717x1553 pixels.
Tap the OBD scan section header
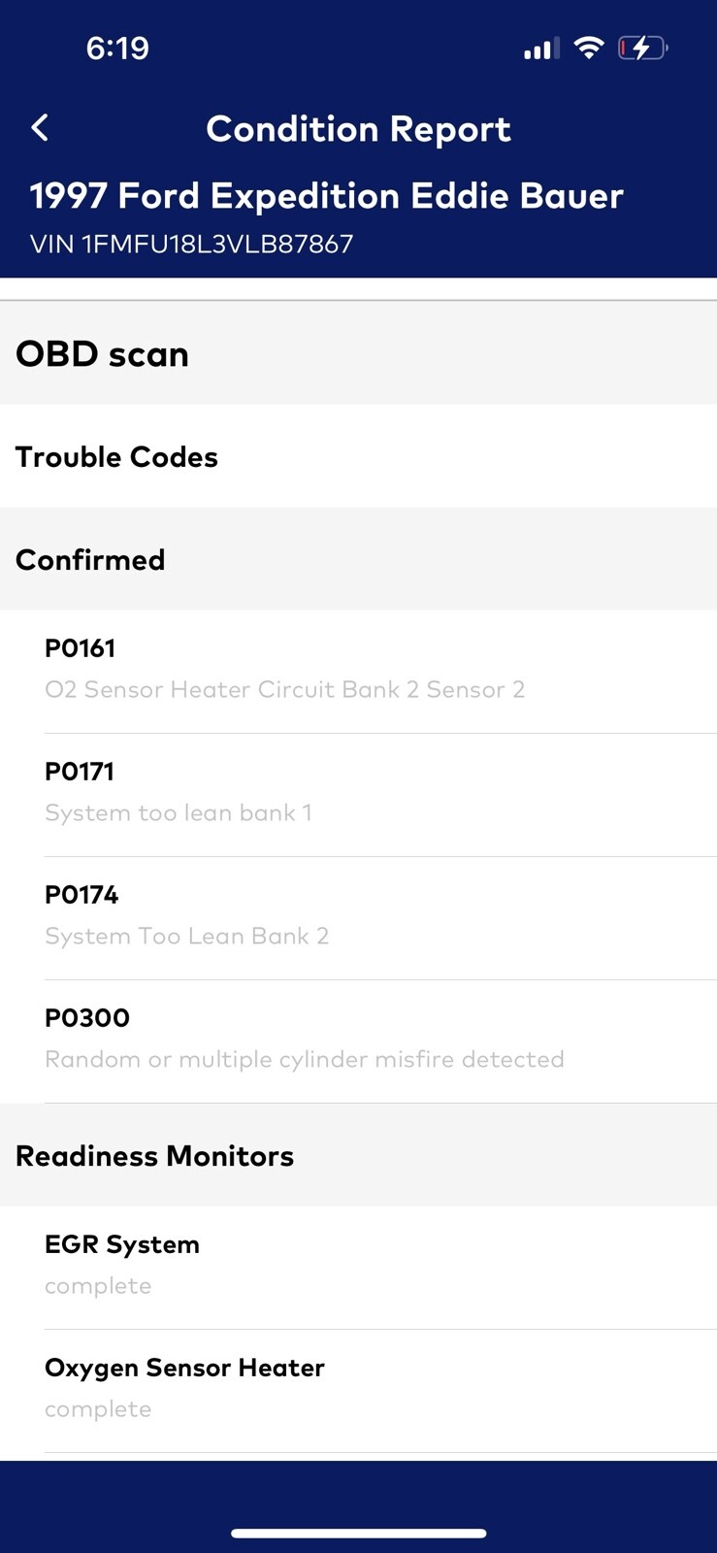tap(102, 354)
